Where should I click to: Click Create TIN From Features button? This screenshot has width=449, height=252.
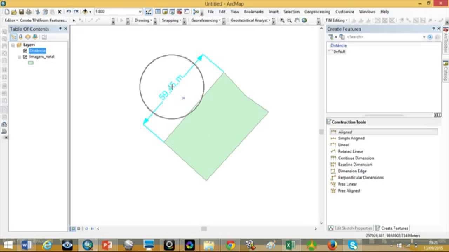click(x=43, y=20)
